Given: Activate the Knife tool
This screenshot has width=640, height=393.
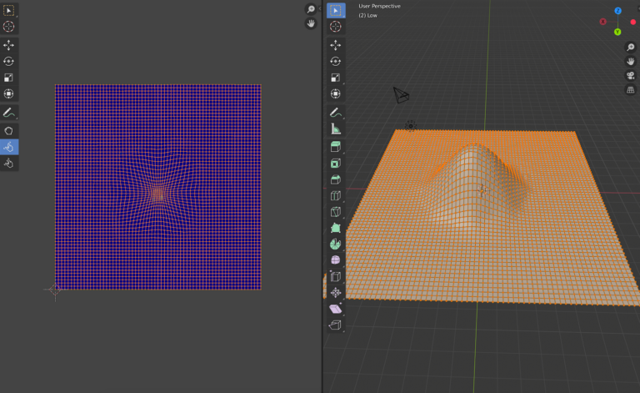Looking at the screenshot, I should pyautogui.click(x=336, y=212).
